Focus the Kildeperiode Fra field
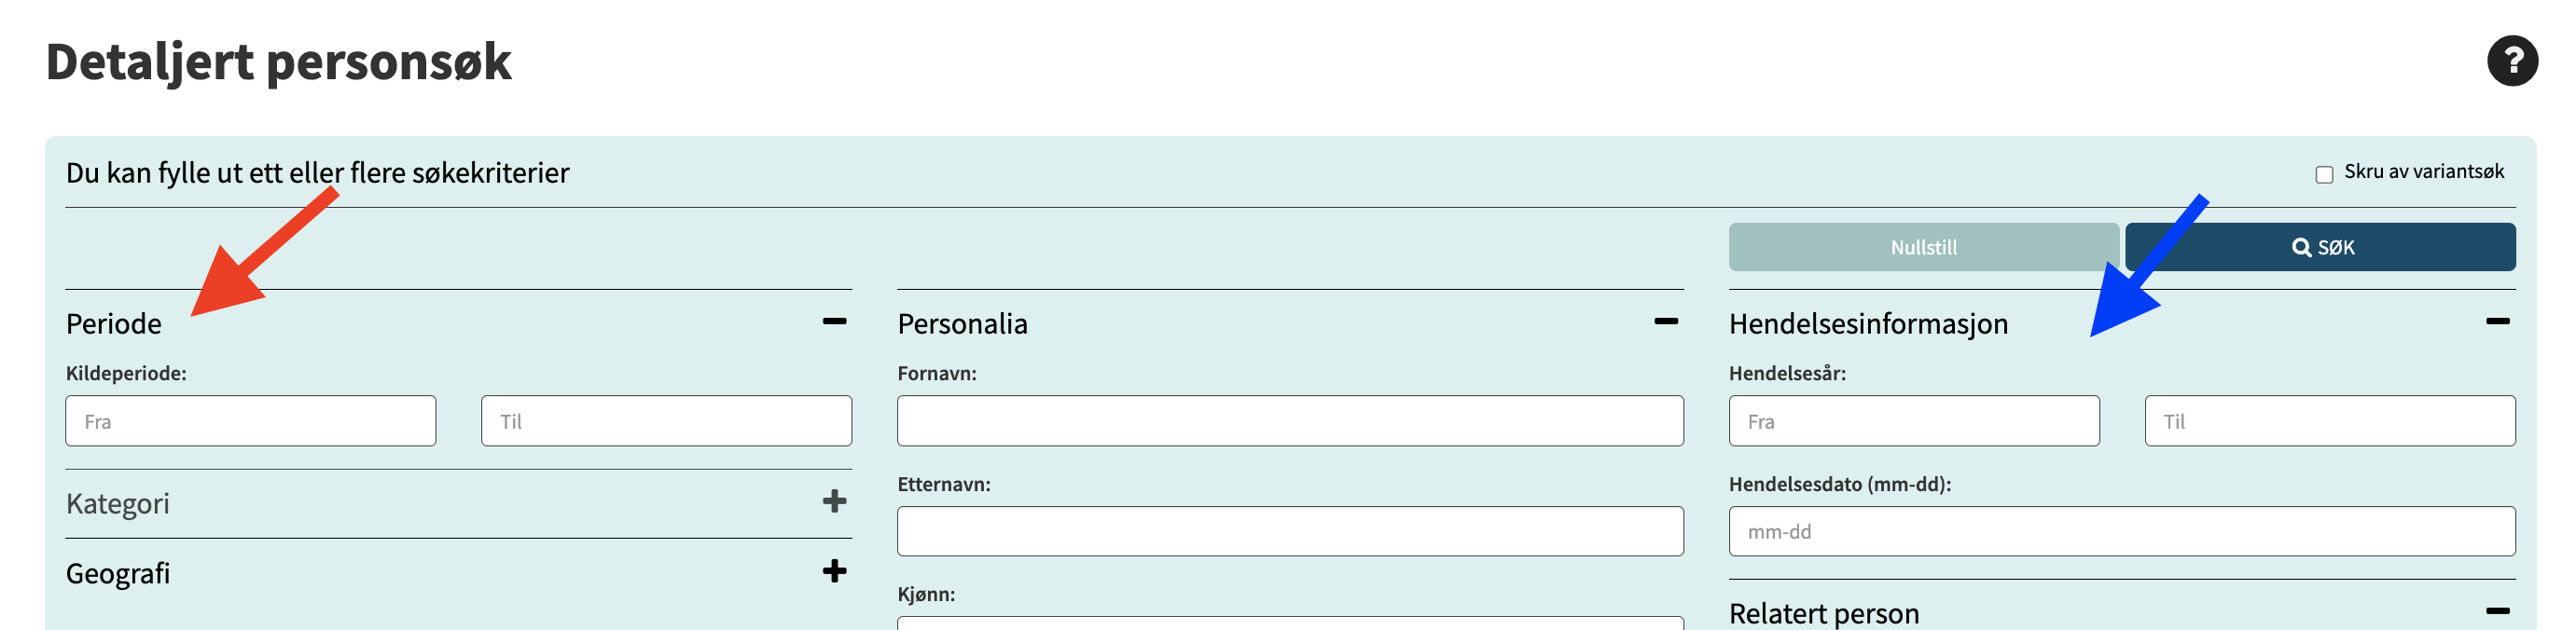 (250, 421)
